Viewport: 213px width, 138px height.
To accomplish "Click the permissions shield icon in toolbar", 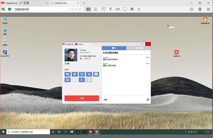I will tap(132, 9).
